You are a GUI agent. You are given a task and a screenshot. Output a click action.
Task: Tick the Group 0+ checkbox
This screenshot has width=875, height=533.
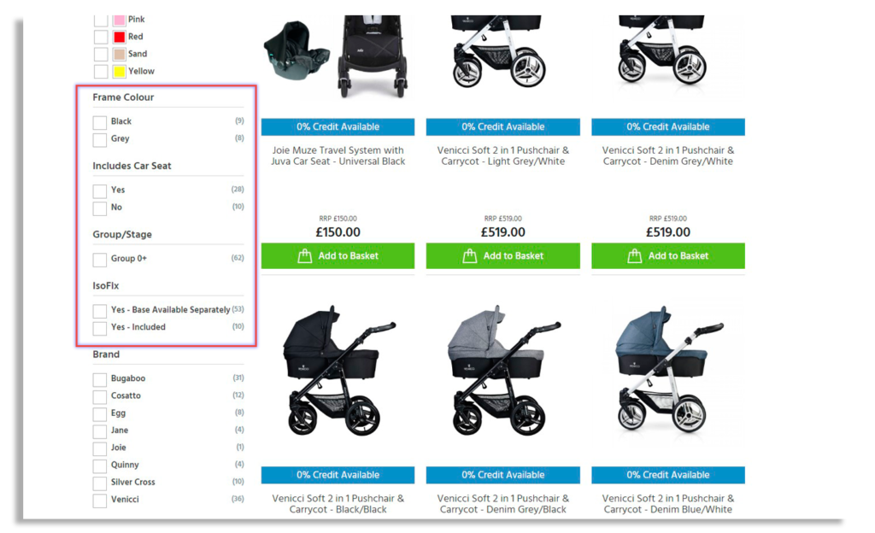click(100, 260)
